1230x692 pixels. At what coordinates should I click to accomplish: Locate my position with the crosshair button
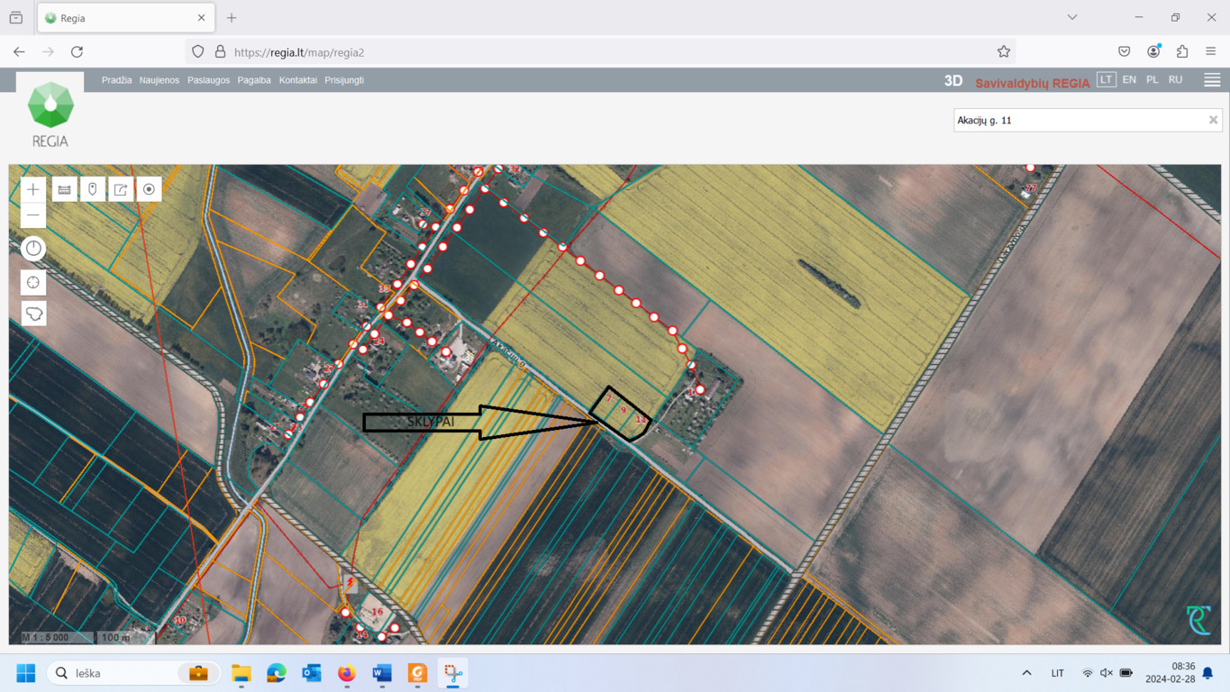(33, 283)
